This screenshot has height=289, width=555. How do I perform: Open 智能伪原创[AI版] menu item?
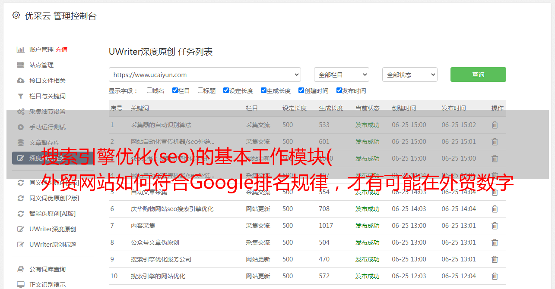pyautogui.click(x=52, y=214)
